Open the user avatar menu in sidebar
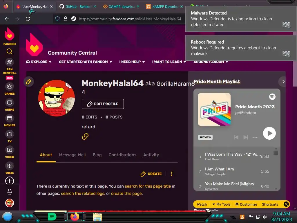Image resolution: width=297 pixels, height=223 pixels. pyautogui.click(x=10, y=203)
